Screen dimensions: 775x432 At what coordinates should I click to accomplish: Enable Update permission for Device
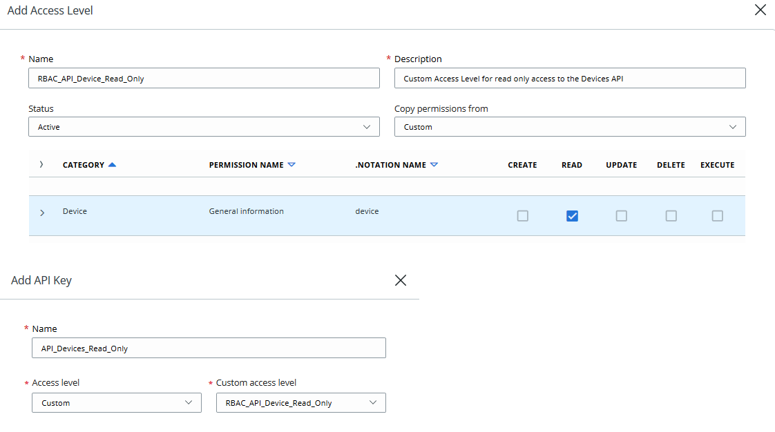pyautogui.click(x=622, y=216)
